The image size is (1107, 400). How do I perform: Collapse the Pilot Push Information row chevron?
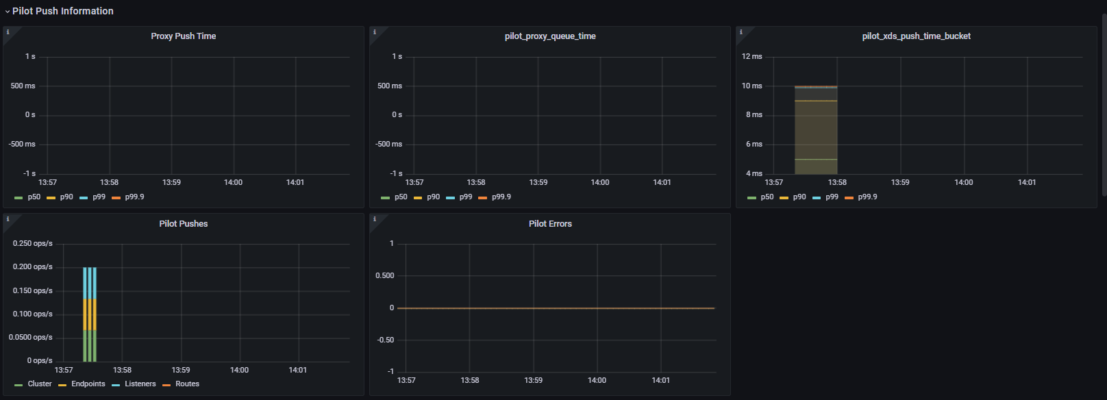(8, 12)
